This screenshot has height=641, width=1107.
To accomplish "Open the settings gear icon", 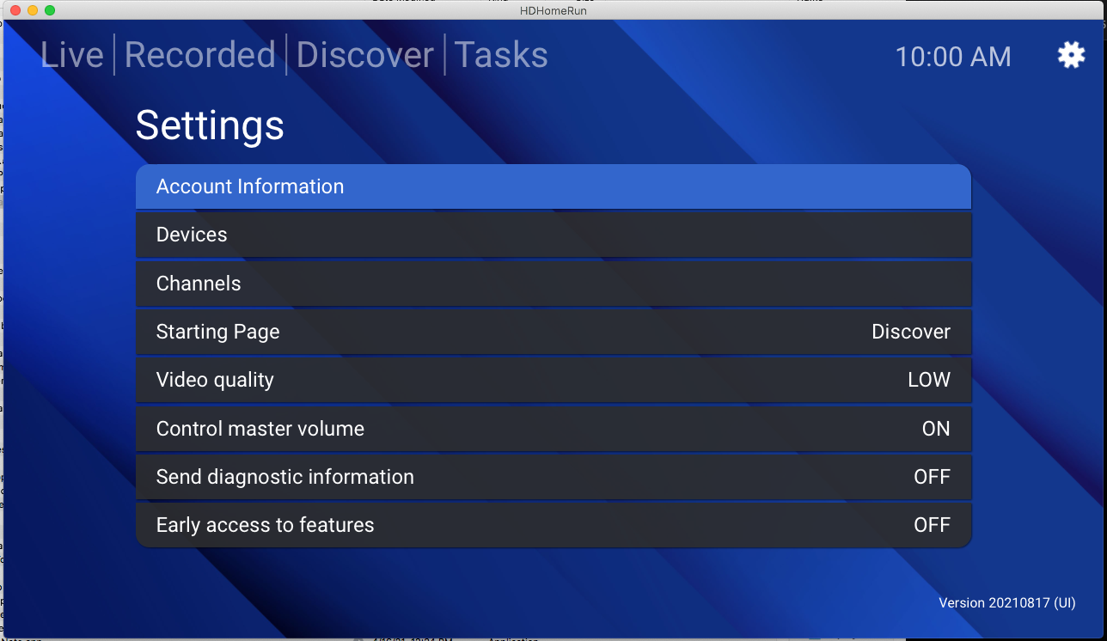I will [x=1071, y=56].
